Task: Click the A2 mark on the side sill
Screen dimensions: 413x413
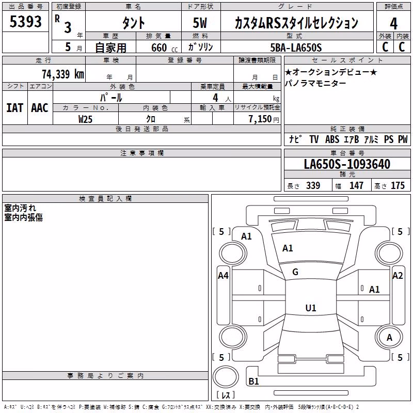Action: tap(398, 276)
